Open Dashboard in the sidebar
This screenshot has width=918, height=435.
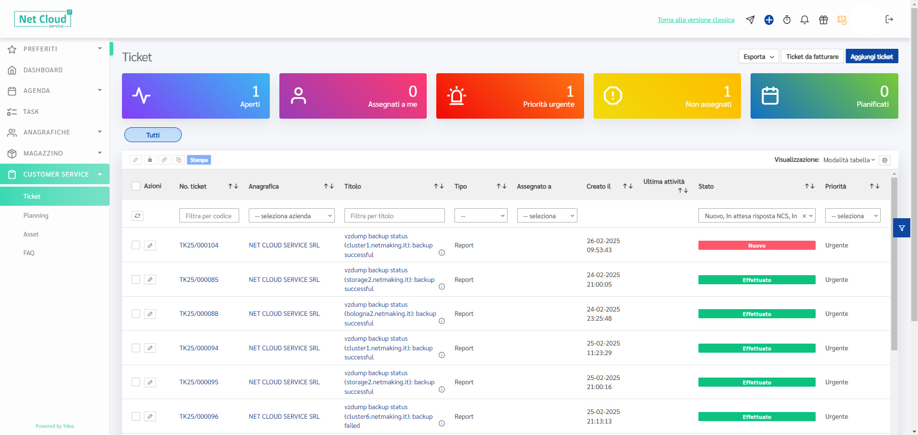pos(55,70)
